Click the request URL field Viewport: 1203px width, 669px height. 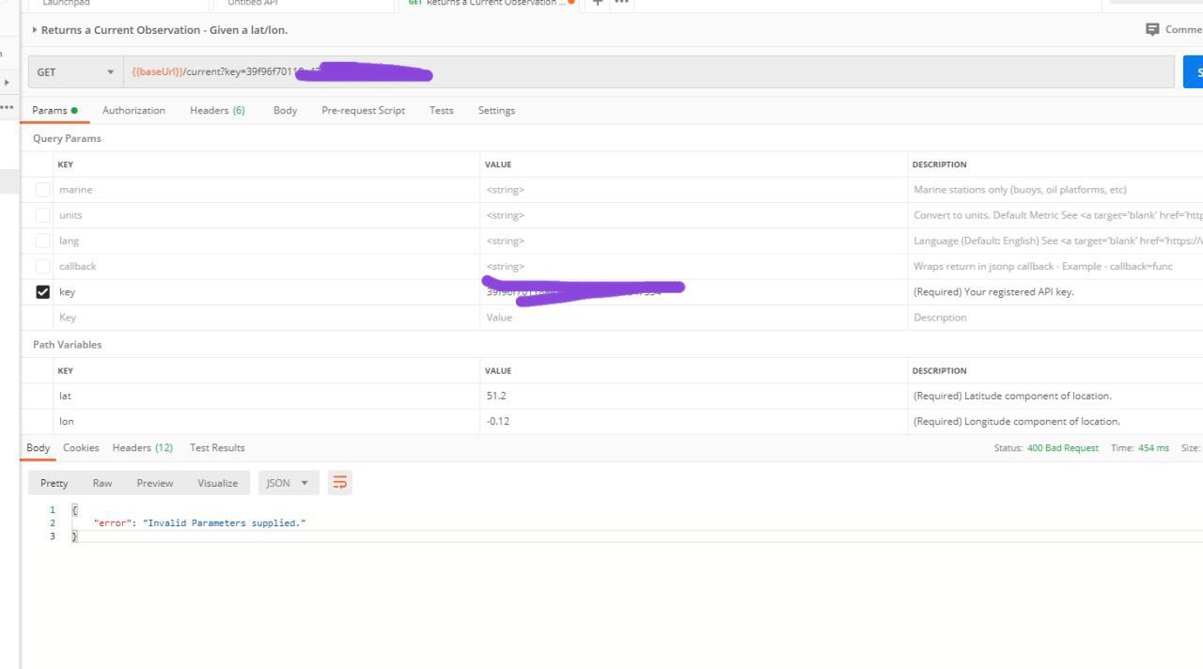[x=648, y=72]
